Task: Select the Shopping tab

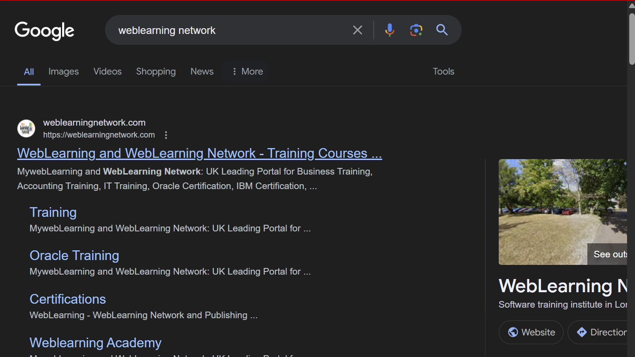Action: [156, 71]
